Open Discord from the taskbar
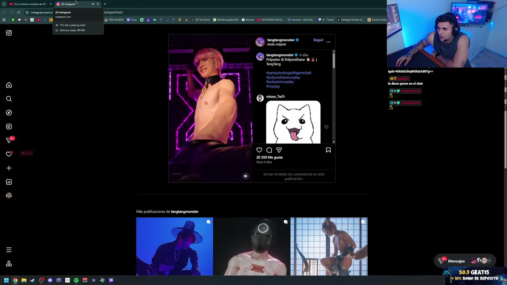This screenshot has height=285, width=507. click(x=50, y=280)
